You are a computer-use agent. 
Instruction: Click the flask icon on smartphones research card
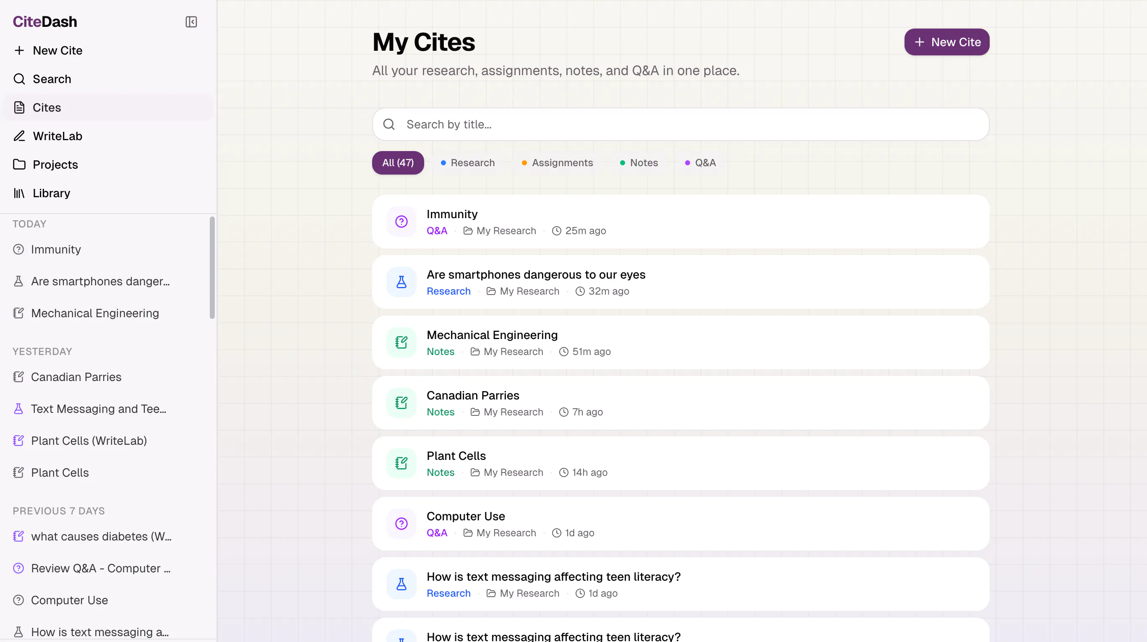[401, 282]
